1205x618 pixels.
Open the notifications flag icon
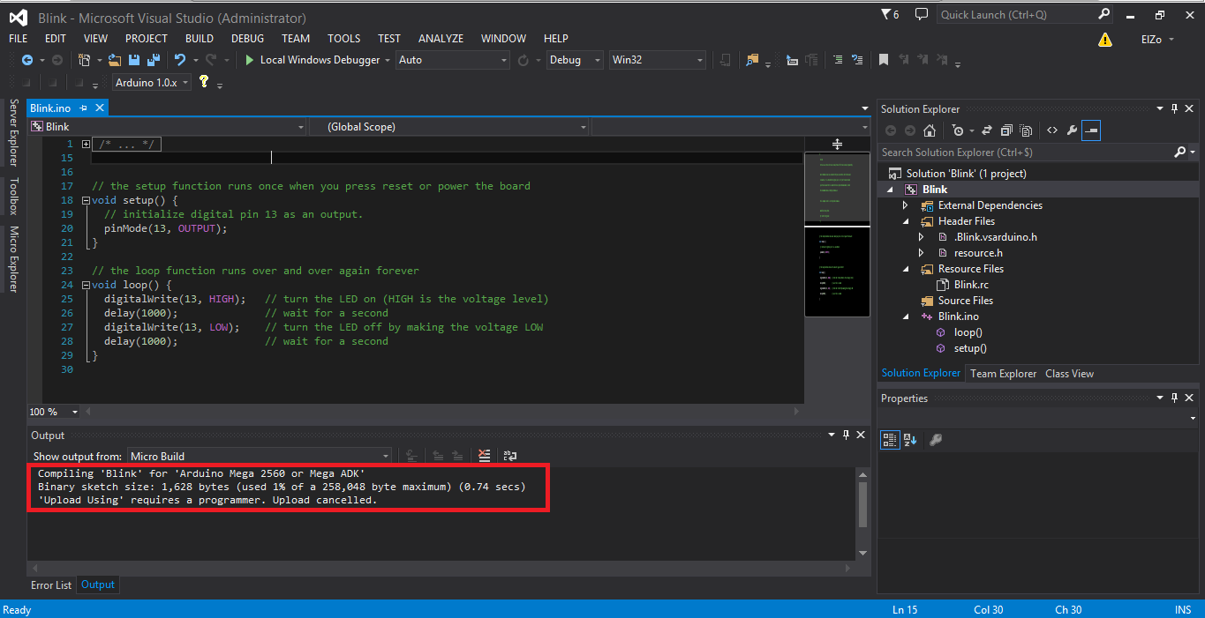pos(890,15)
